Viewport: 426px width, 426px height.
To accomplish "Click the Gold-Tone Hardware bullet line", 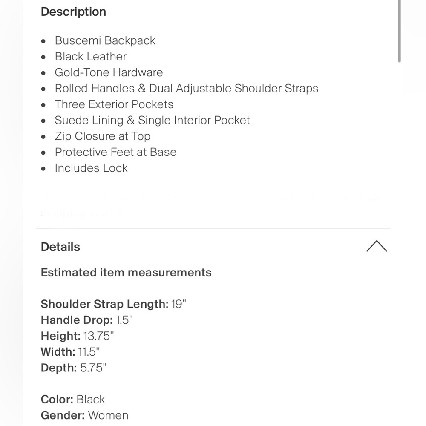I will coord(109,72).
